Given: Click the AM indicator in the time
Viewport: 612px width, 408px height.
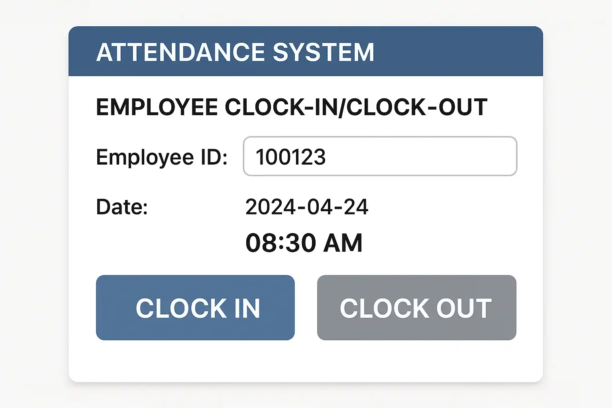Looking at the screenshot, I should tap(343, 243).
